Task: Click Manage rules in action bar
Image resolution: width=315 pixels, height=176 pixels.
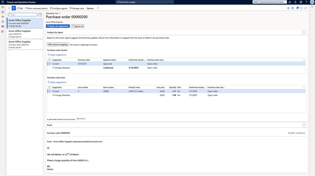Action: pos(77,8)
